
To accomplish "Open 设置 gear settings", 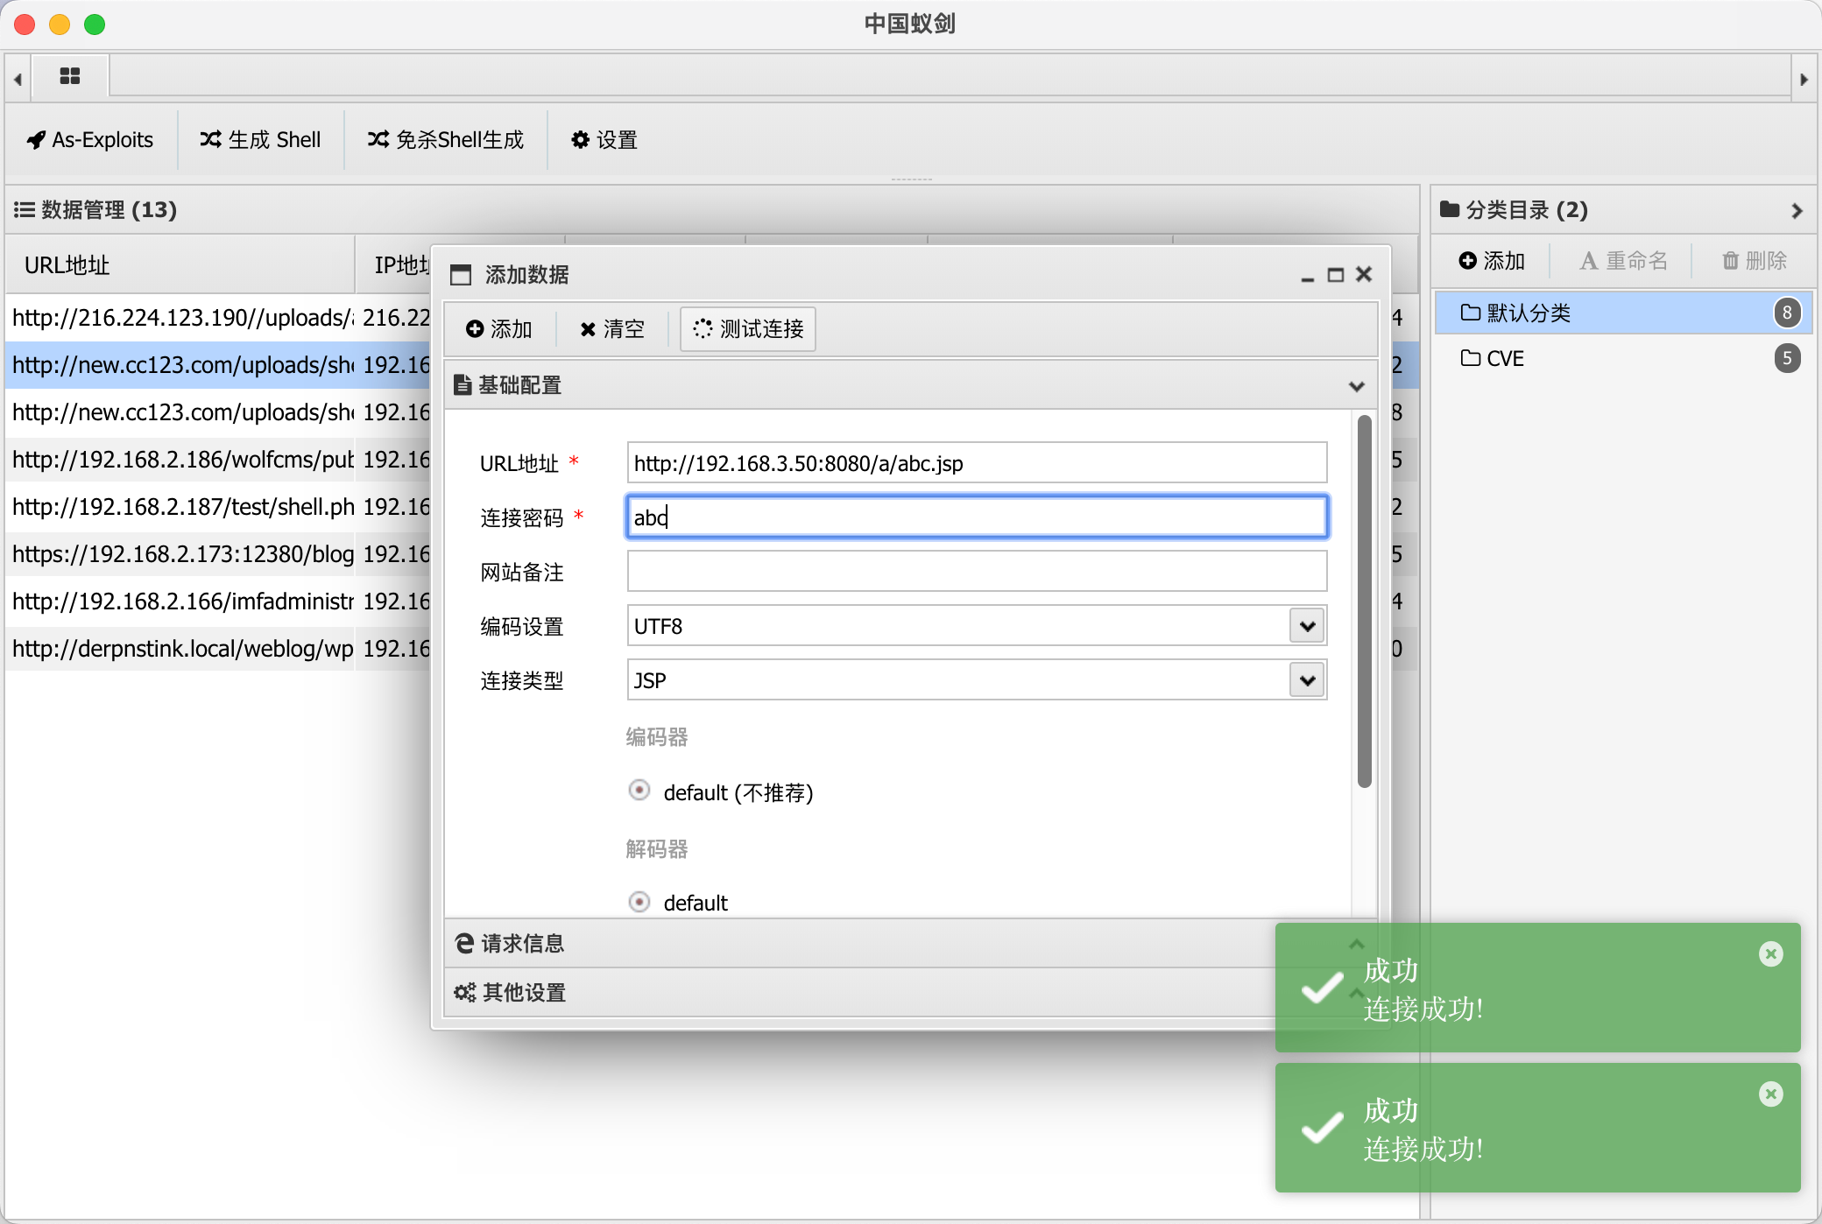I will [x=604, y=140].
